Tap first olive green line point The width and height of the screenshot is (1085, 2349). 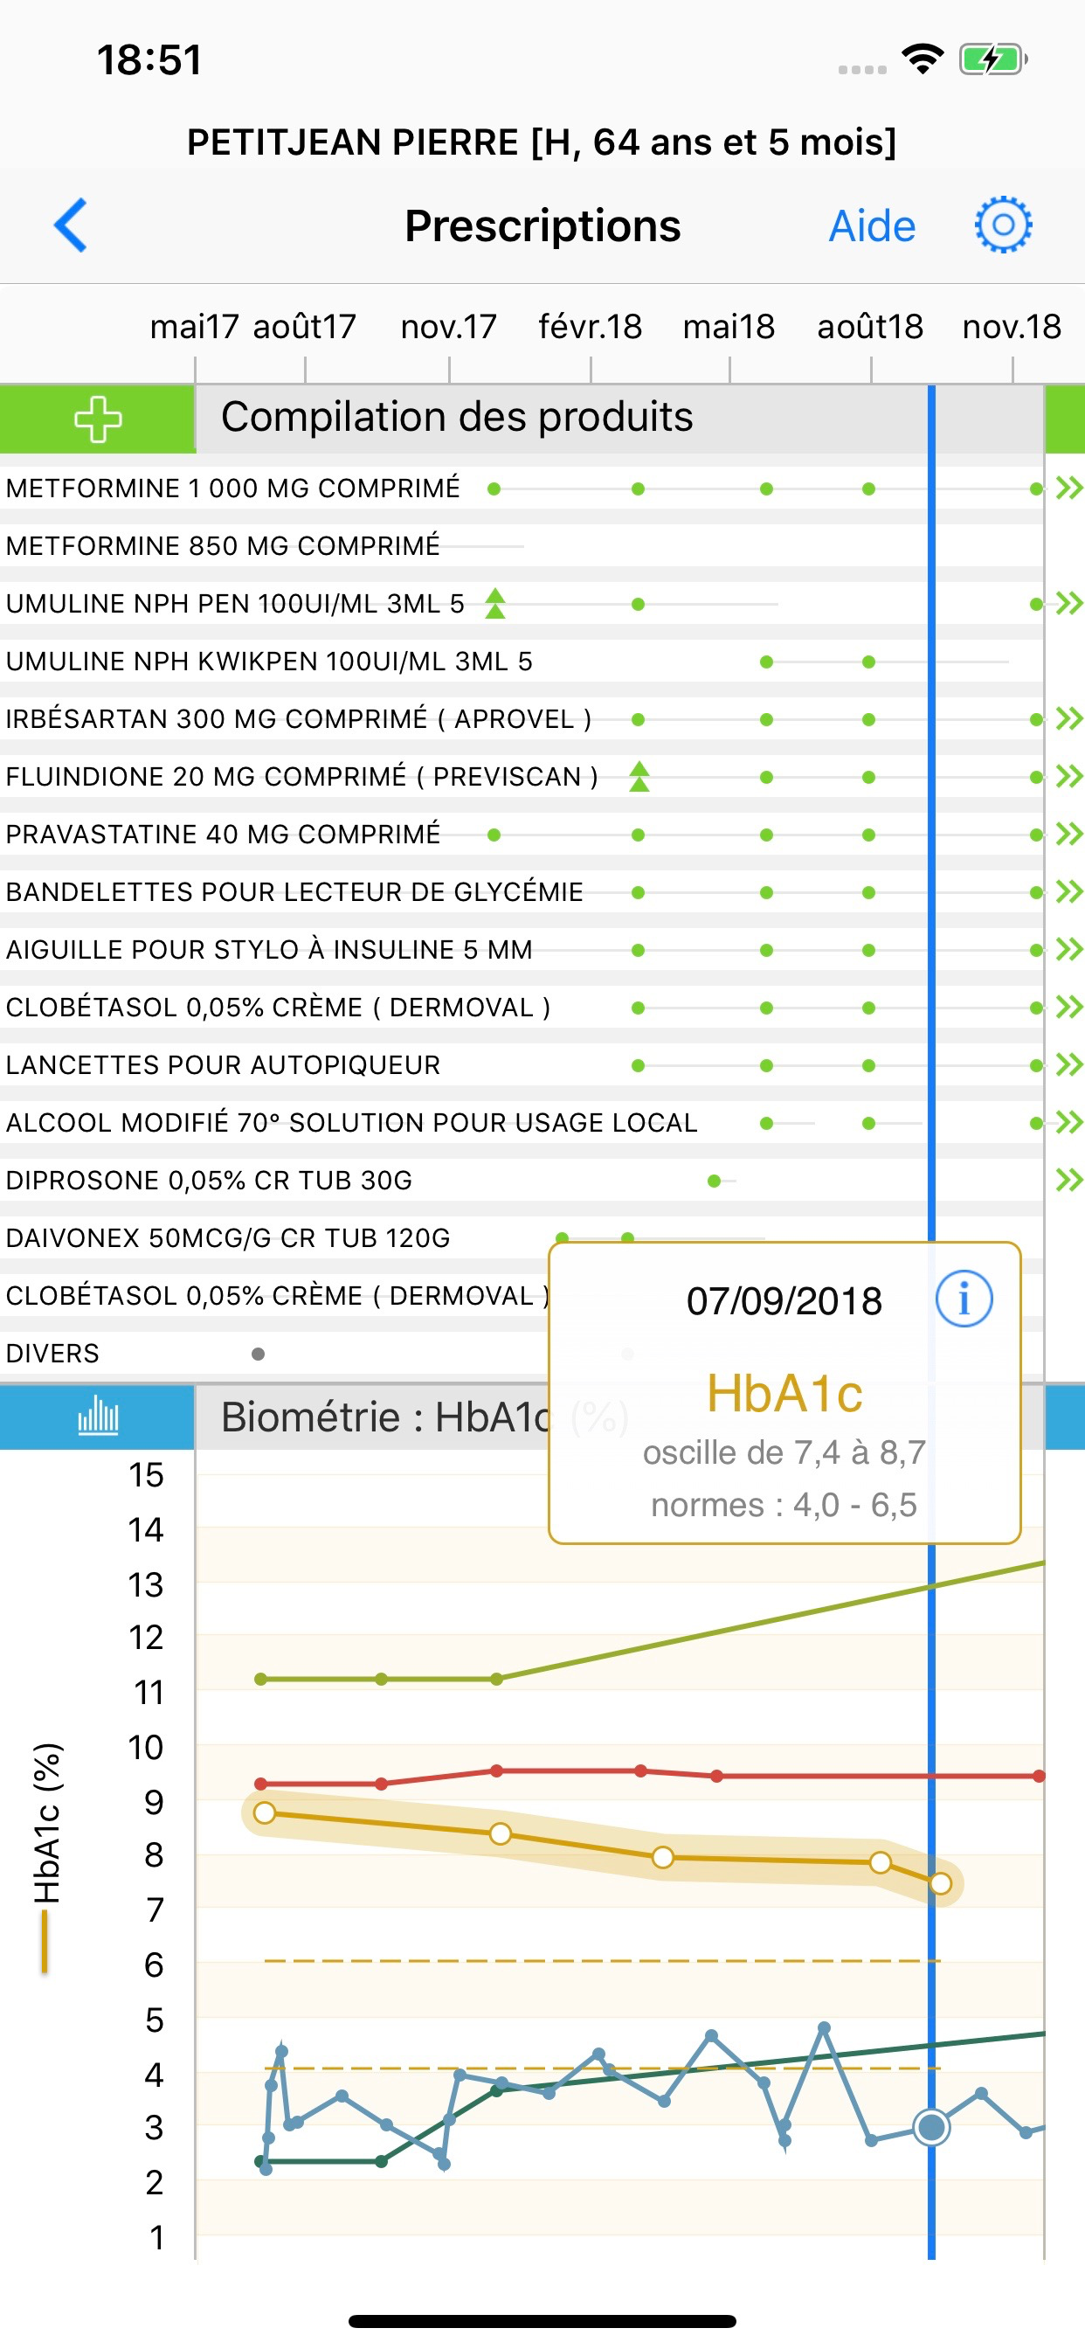[x=260, y=1679]
